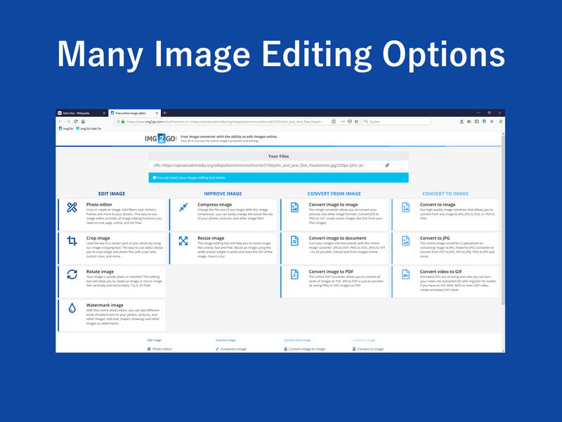Click the Photo editor tool icon
The height and width of the screenshot is (422, 562).
[x=72, y=207]
